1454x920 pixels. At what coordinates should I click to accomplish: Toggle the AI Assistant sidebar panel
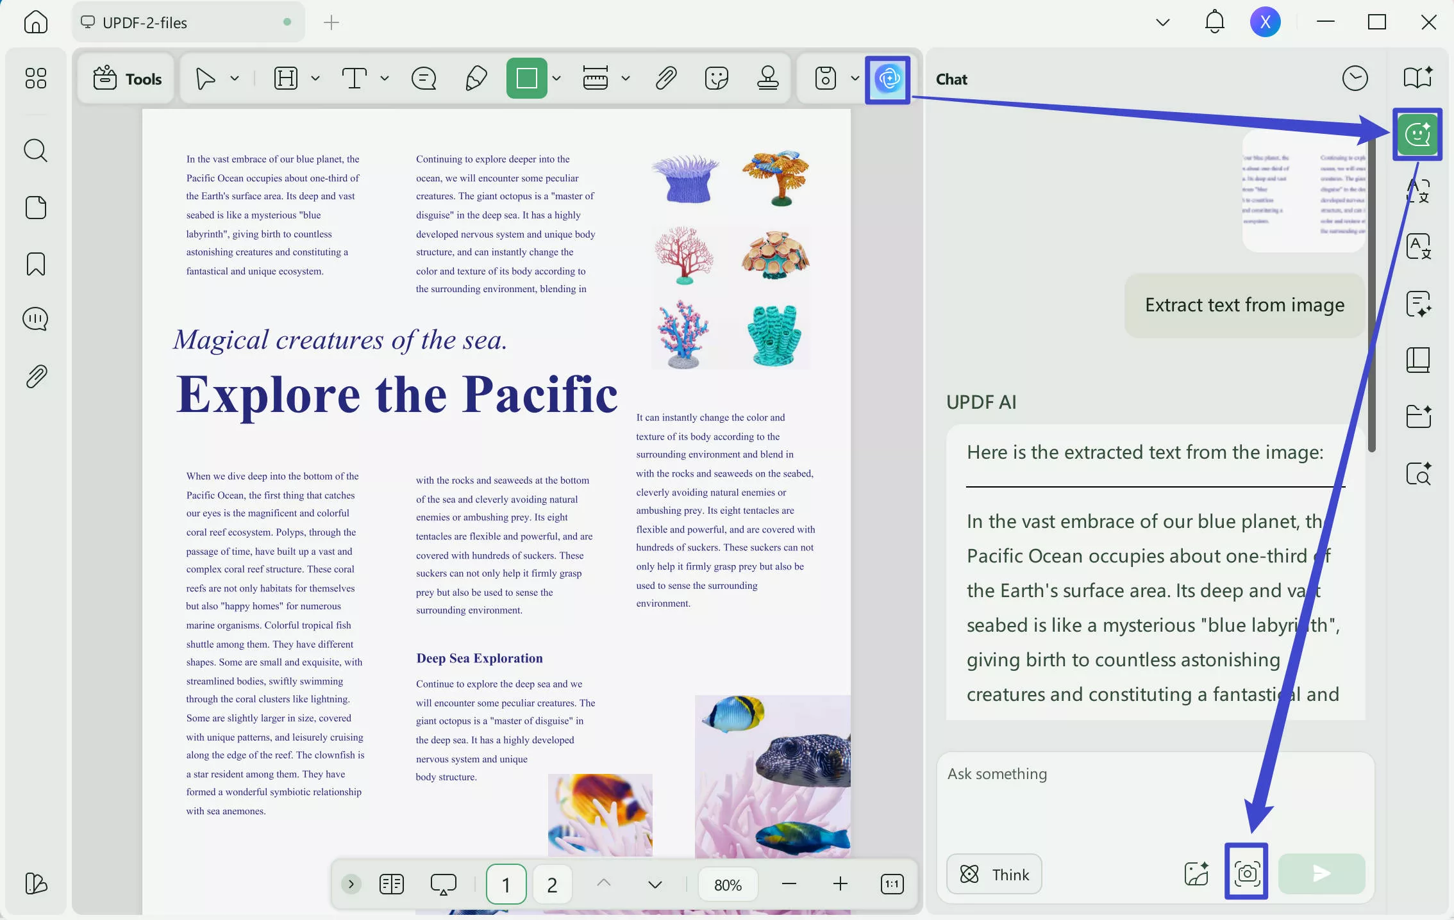click(1417, 135)
